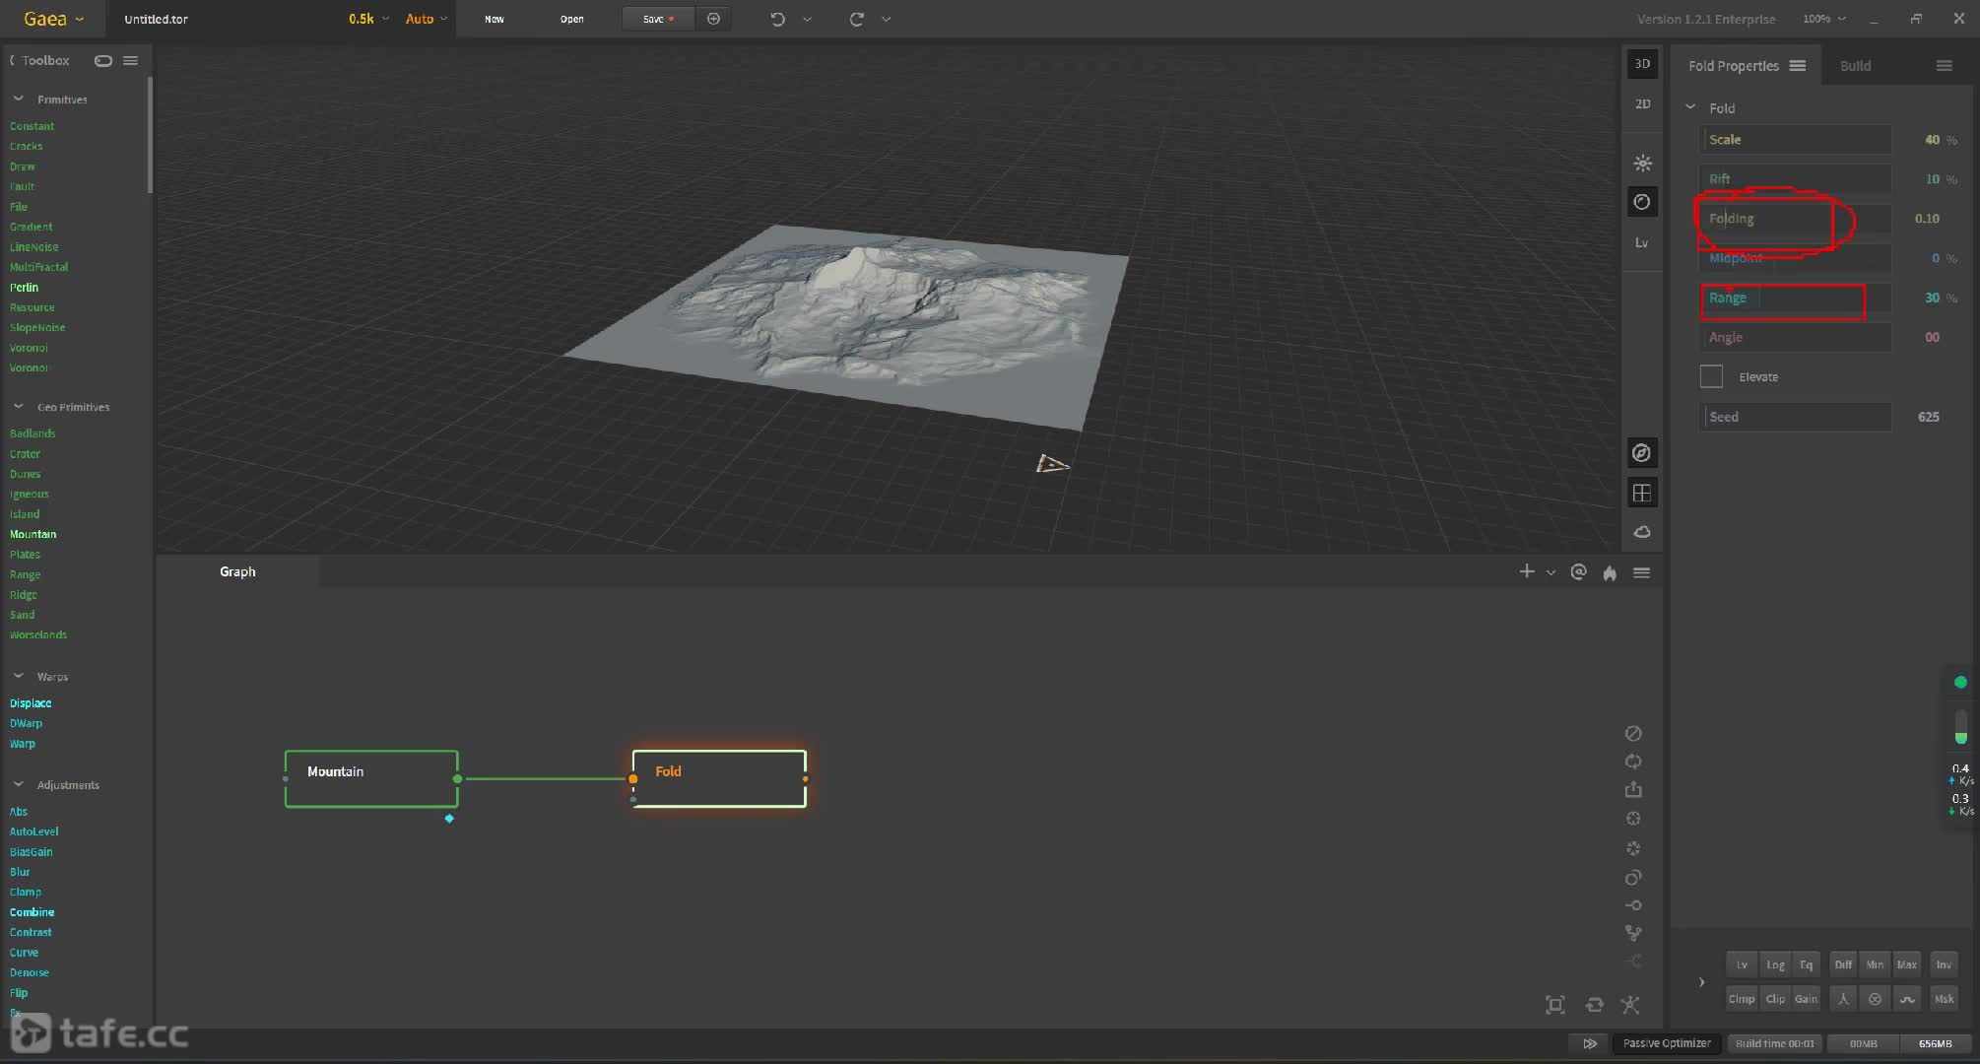Click the aperture icon in graph sidebar
This screenshot has width=1980, height=1064.
pos(1633,848)
